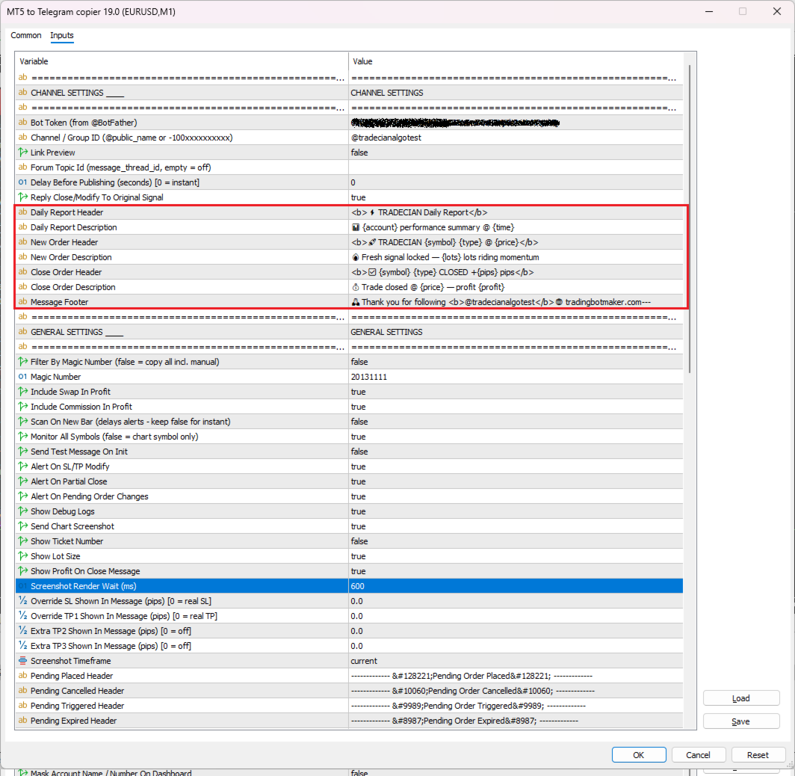Switch to the Common tab

pos(26,35)
